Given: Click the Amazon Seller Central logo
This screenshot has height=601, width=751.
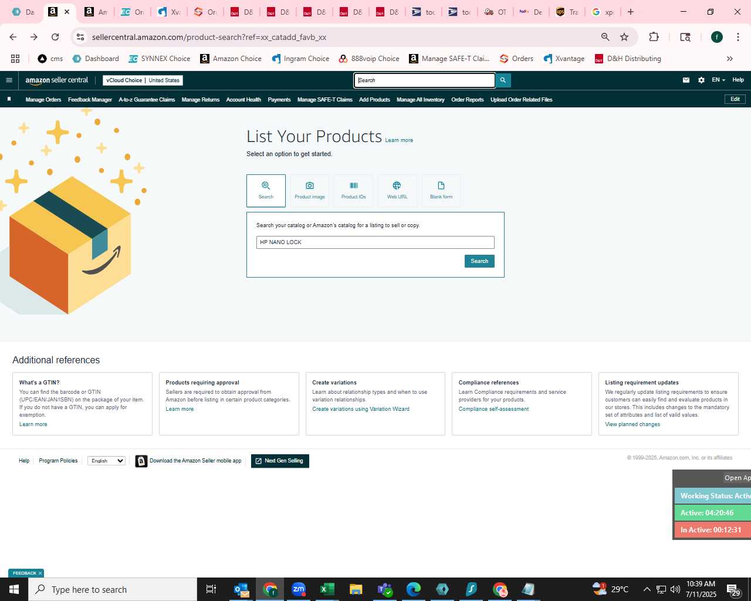Looking at the screenshot, I should pos(57,80).
